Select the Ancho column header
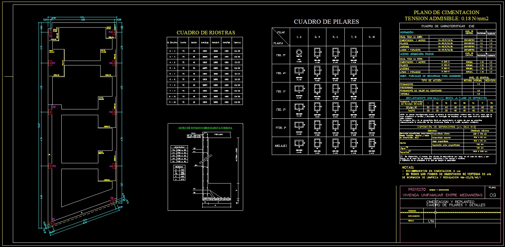The image size is (505, 247). 194,43
